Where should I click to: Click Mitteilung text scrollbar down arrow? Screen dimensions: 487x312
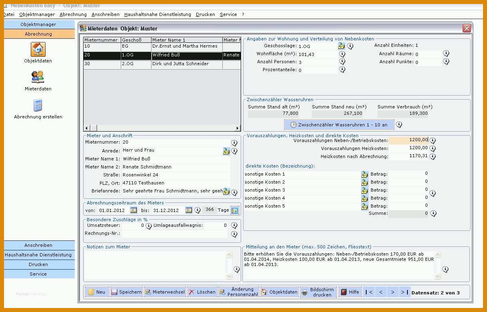pos(437,276)
